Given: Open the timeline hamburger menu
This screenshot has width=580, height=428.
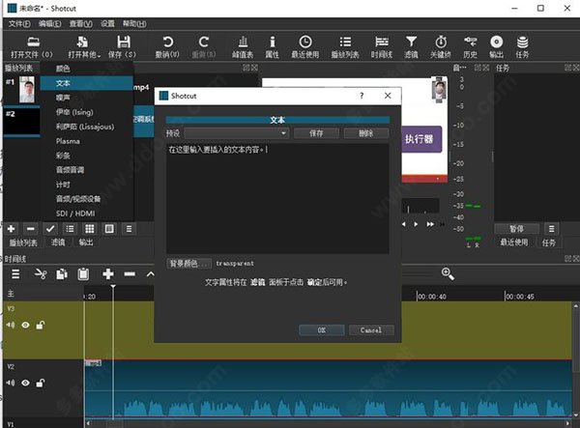Looking at the screenshot, I should (x=14, y=274).
